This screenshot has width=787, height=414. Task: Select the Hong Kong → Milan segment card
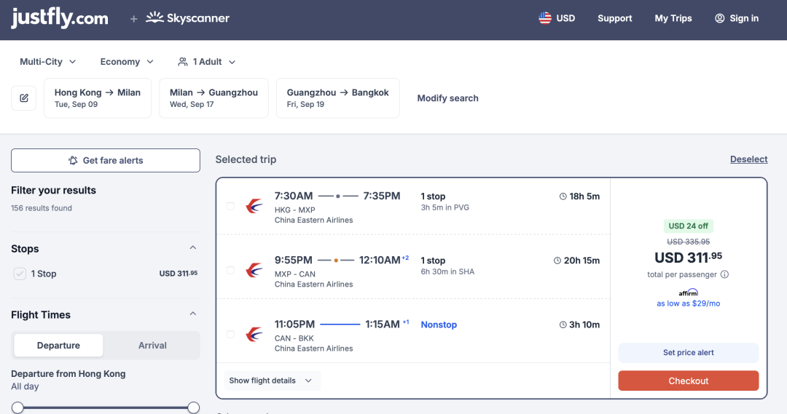pos(98,98)
